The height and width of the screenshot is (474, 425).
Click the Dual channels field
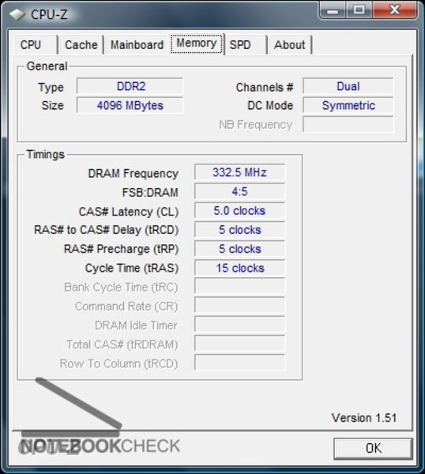coord(348,86)
